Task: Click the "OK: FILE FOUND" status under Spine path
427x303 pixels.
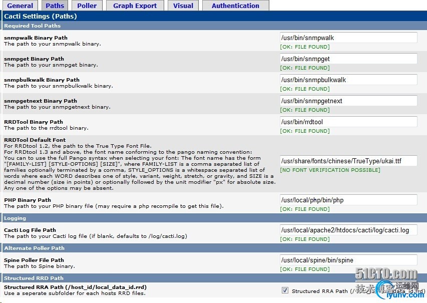Action: [305, 269]
